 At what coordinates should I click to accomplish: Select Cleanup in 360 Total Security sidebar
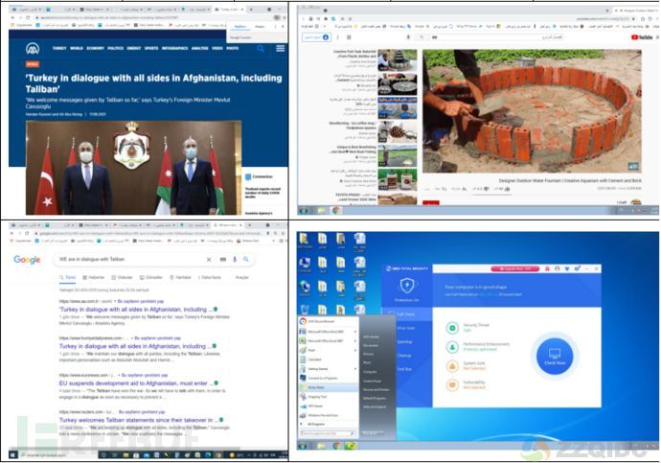coord(404,356)
